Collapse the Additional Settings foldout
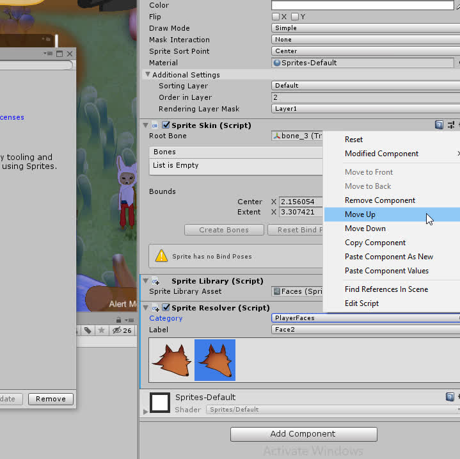This screenshot has height=459, width=460. point(148,74)
